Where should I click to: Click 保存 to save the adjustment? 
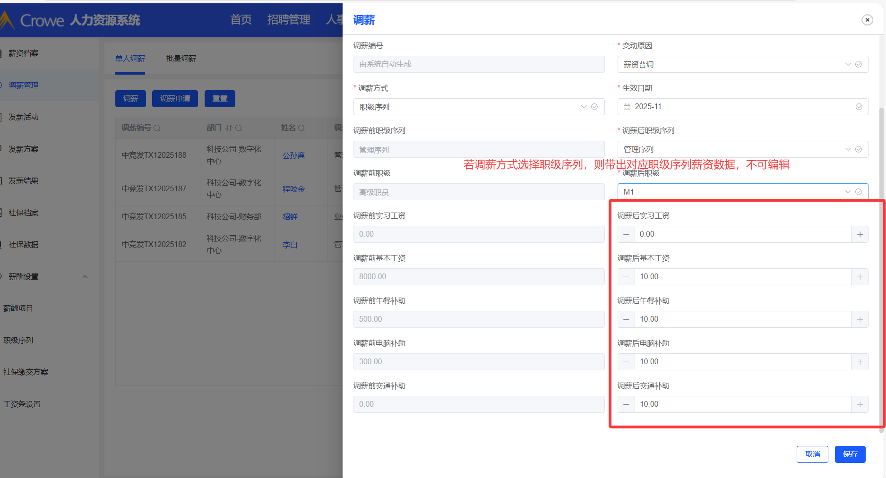[850, 454]
